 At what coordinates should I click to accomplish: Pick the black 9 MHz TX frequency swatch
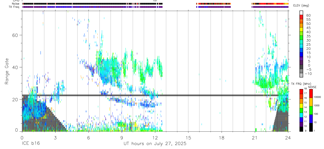point(301,129)
